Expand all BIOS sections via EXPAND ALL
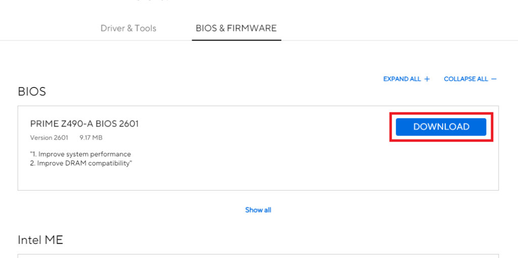 coord(402,79)
